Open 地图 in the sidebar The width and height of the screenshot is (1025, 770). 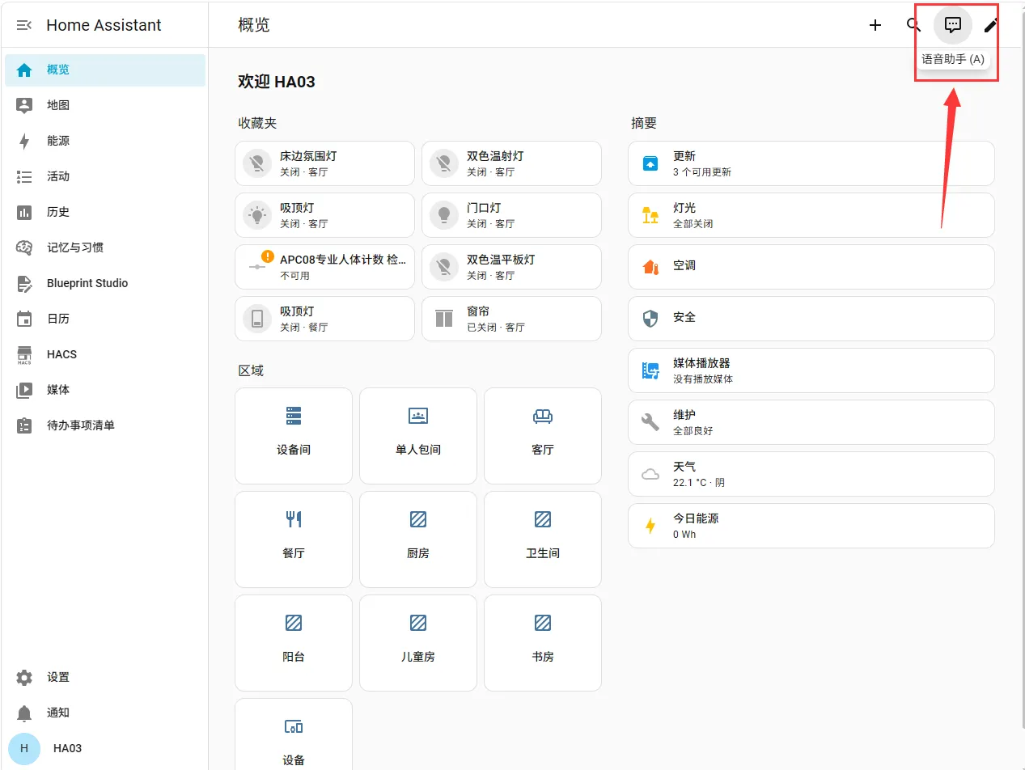point(105,105)
